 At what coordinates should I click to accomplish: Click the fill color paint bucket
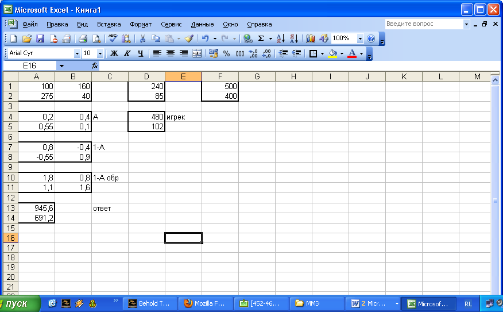click(332, 53)
